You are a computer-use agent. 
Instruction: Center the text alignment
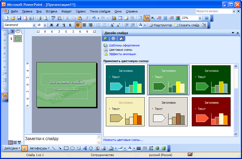coord(84,25)
